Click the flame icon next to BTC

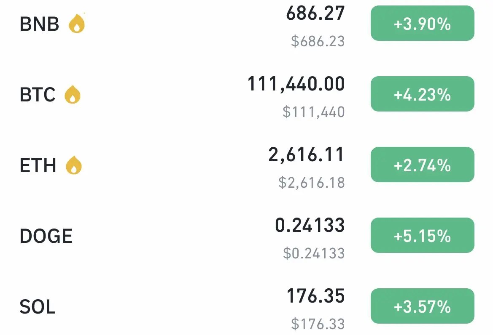click(73, 94)
